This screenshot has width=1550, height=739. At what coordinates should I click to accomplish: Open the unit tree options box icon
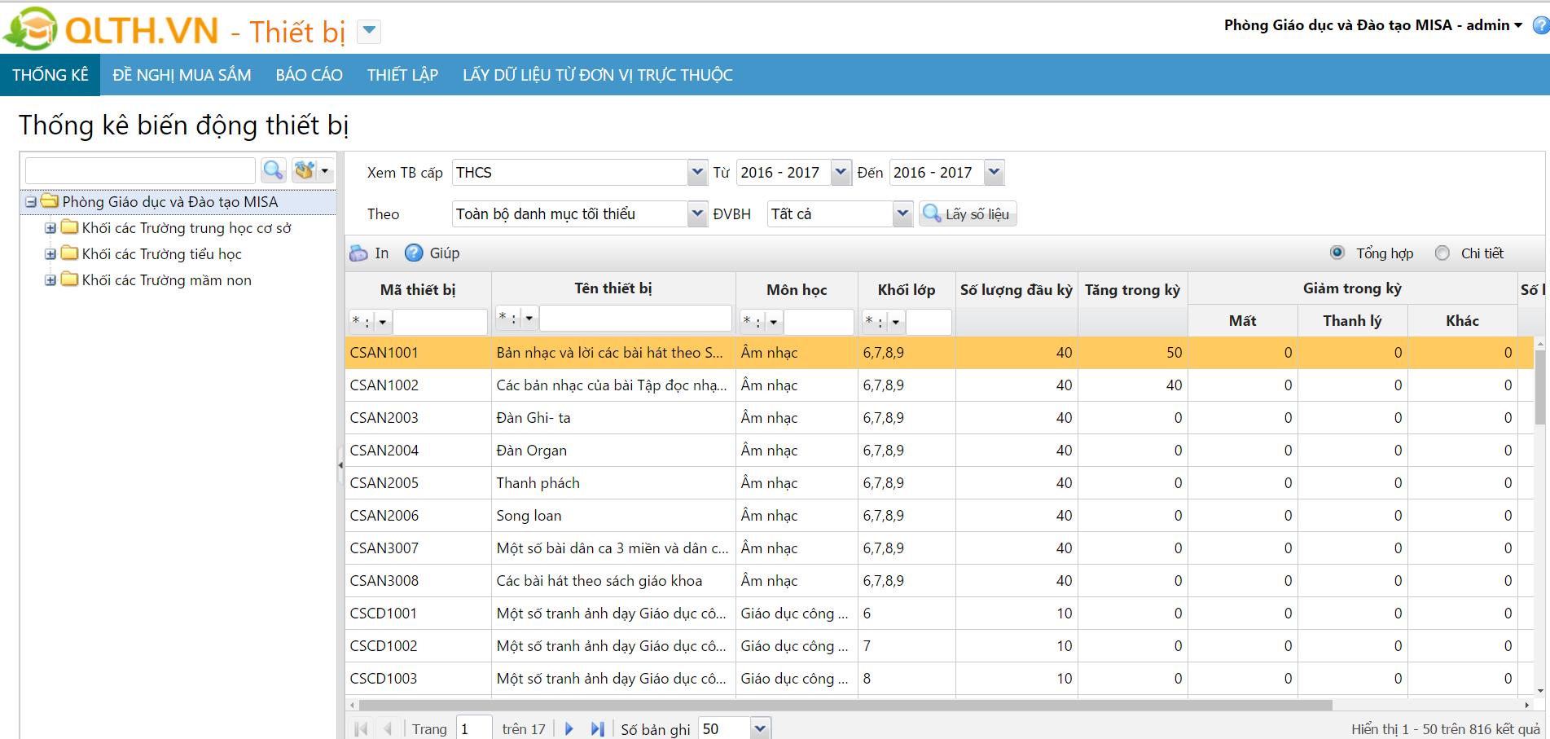[x=305, y=170]
